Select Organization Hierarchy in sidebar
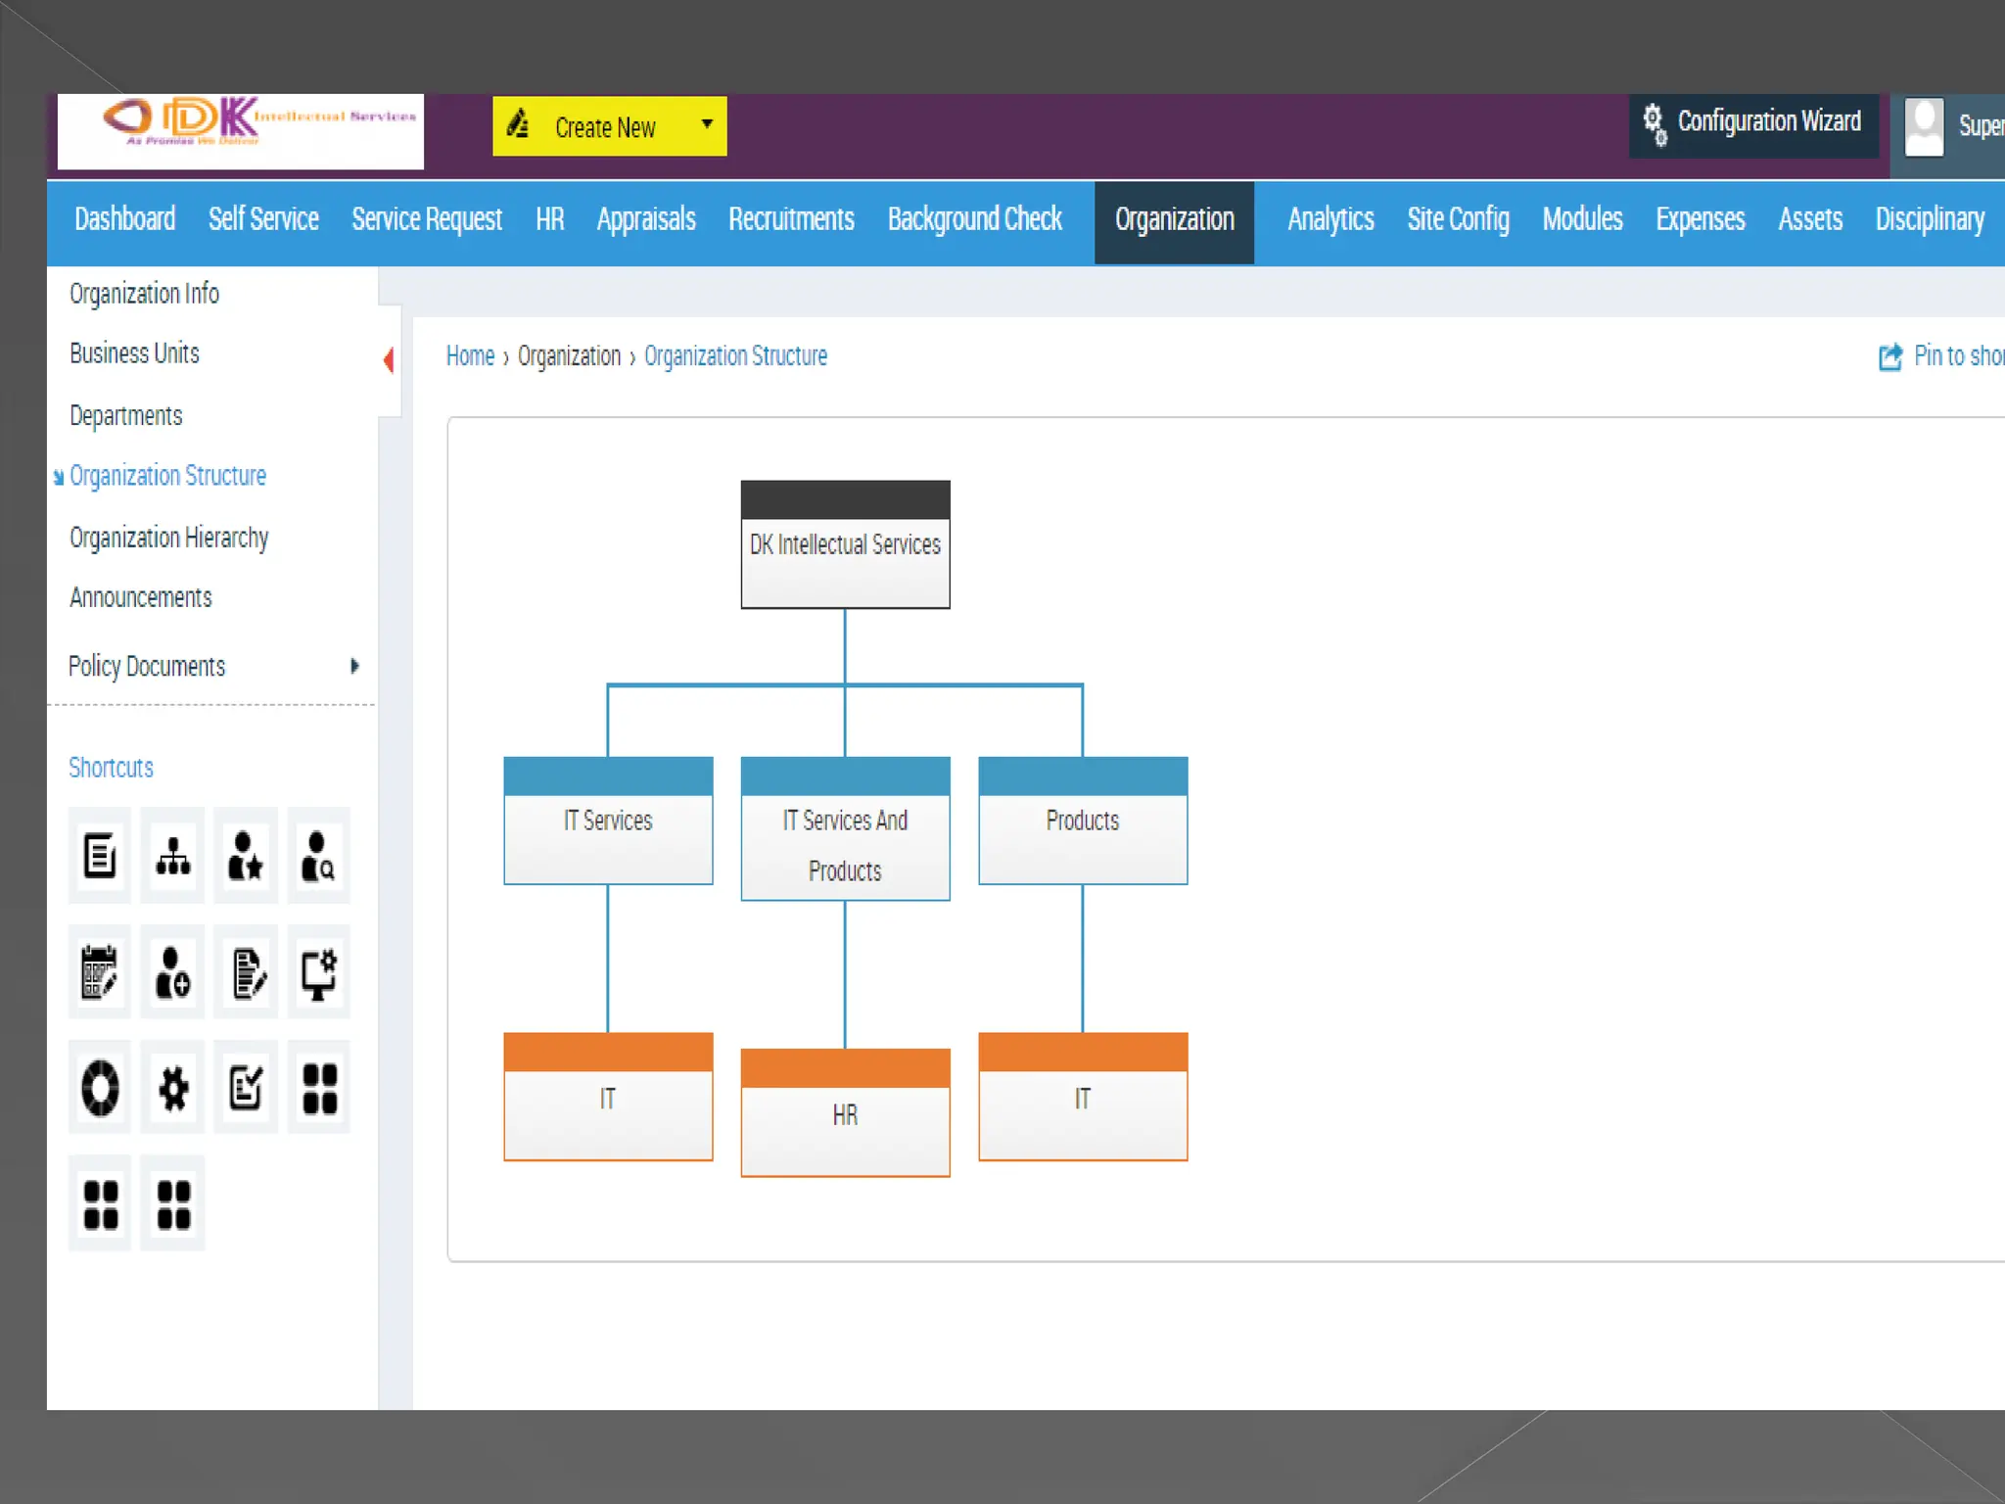This screenshot has width=2005, height=1504. point(168,538)
